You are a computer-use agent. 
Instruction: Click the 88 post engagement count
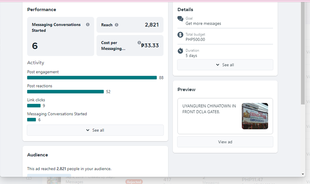pos(161,78)
